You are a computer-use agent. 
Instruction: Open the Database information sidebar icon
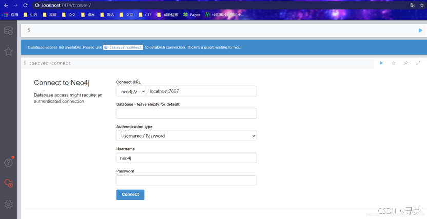[8, 30]
